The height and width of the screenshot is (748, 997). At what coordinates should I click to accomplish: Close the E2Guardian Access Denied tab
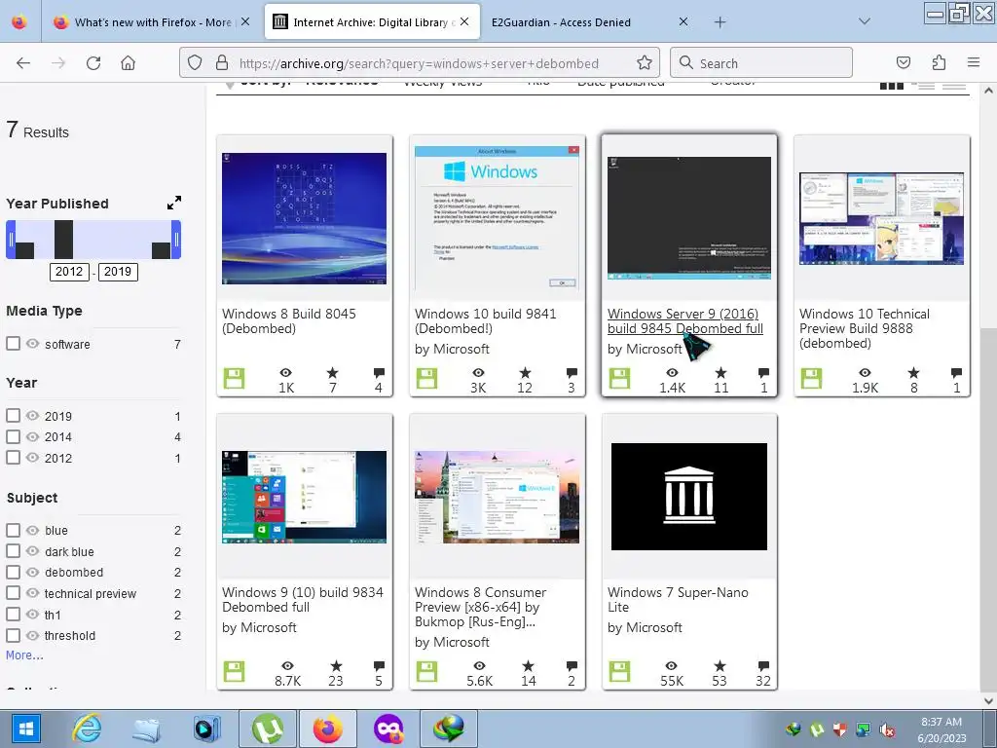(x=683, y=22)
